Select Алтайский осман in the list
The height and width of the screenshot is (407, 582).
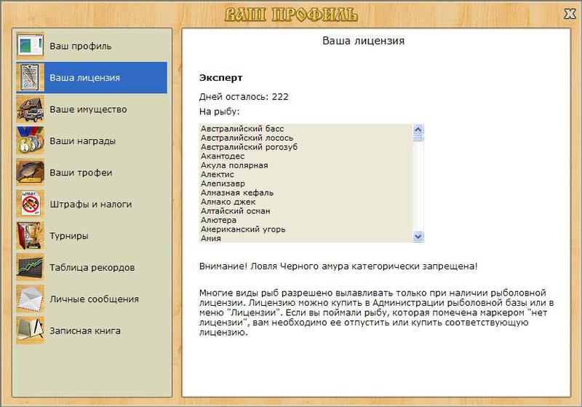(306, 211)
